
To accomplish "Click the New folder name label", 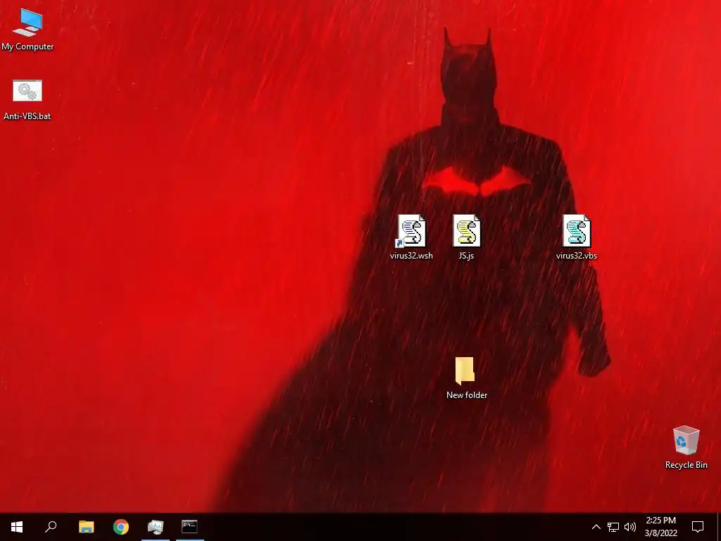I will coord(467,394).
